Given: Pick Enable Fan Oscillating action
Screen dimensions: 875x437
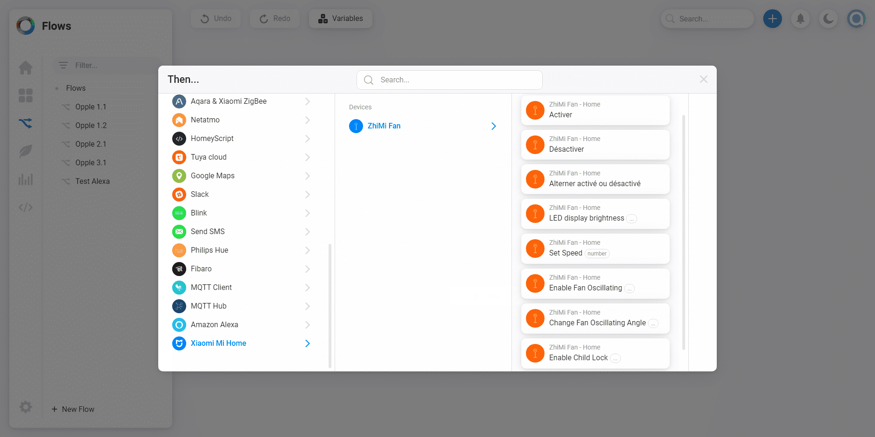Looking at the screenshot, I should [595, 284].
